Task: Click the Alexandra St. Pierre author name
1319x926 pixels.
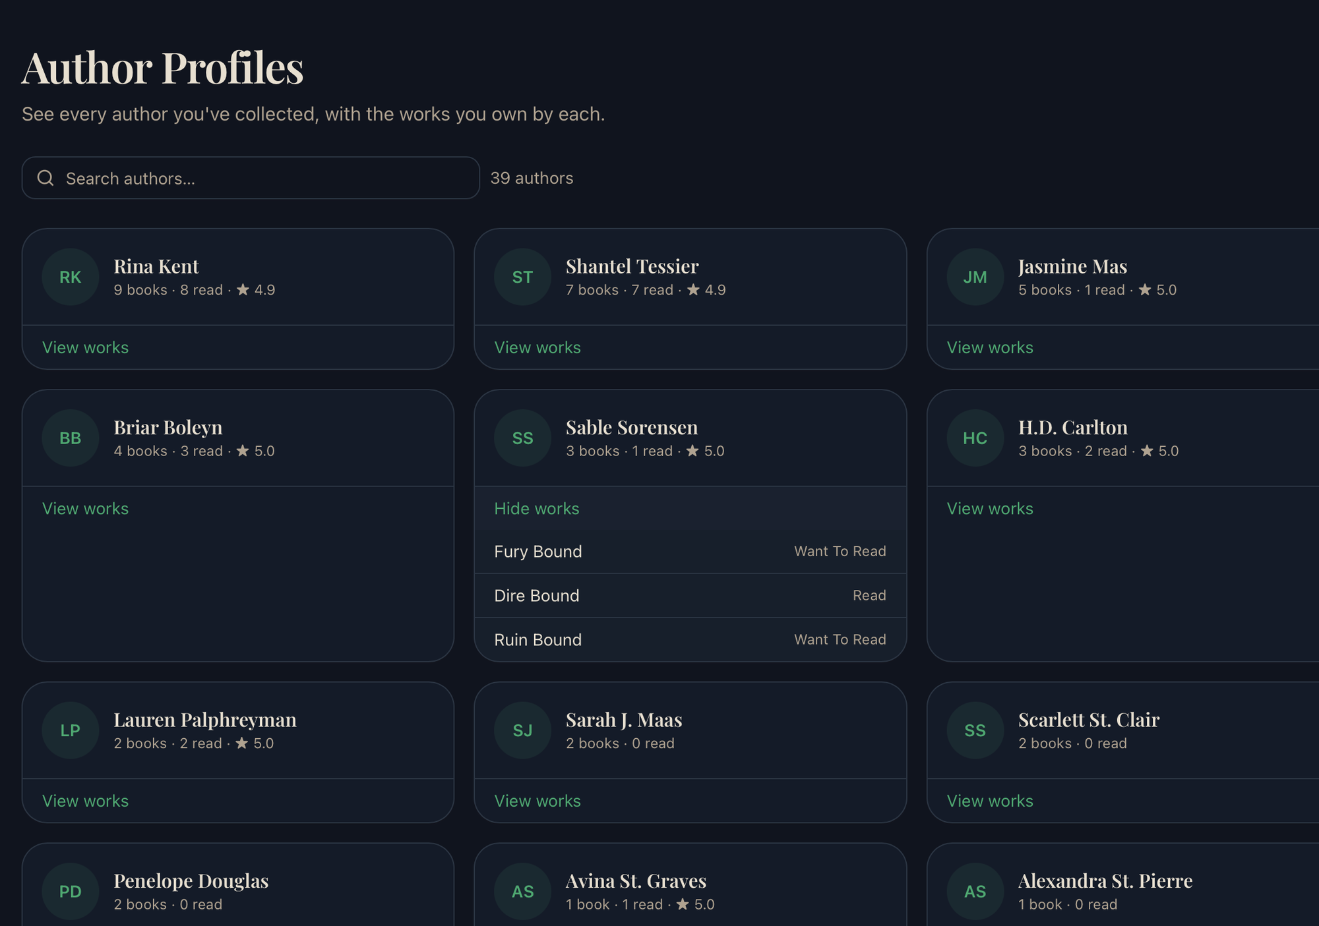Action: (1105, 881)
